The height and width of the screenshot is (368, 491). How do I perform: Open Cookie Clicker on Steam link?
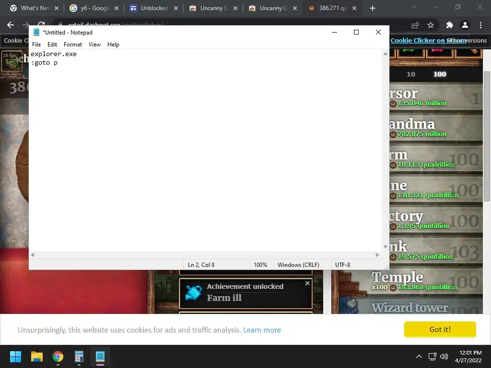pos(428,40)
